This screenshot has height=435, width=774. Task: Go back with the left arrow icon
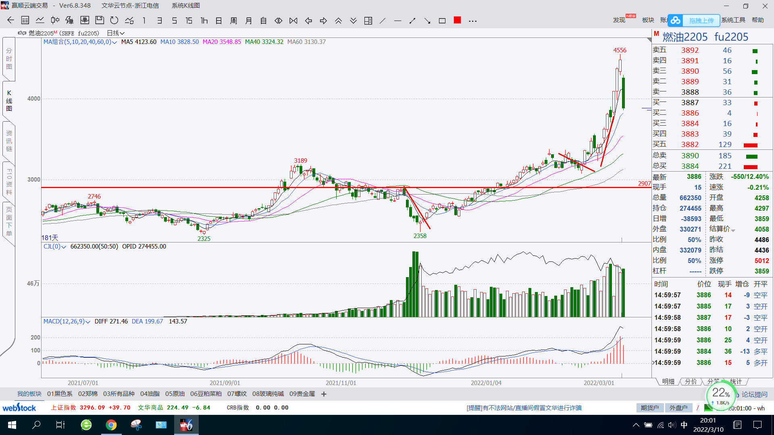(10, 20)
